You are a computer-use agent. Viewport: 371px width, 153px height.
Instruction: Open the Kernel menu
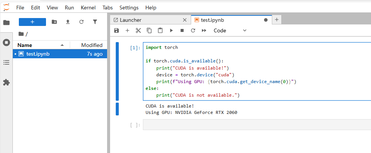(88, 8)
